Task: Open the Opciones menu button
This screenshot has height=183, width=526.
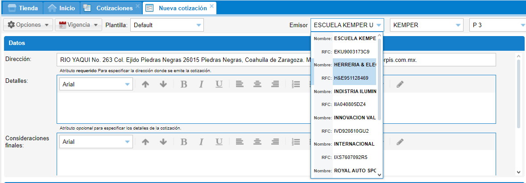Action: [x=28, y=25]
